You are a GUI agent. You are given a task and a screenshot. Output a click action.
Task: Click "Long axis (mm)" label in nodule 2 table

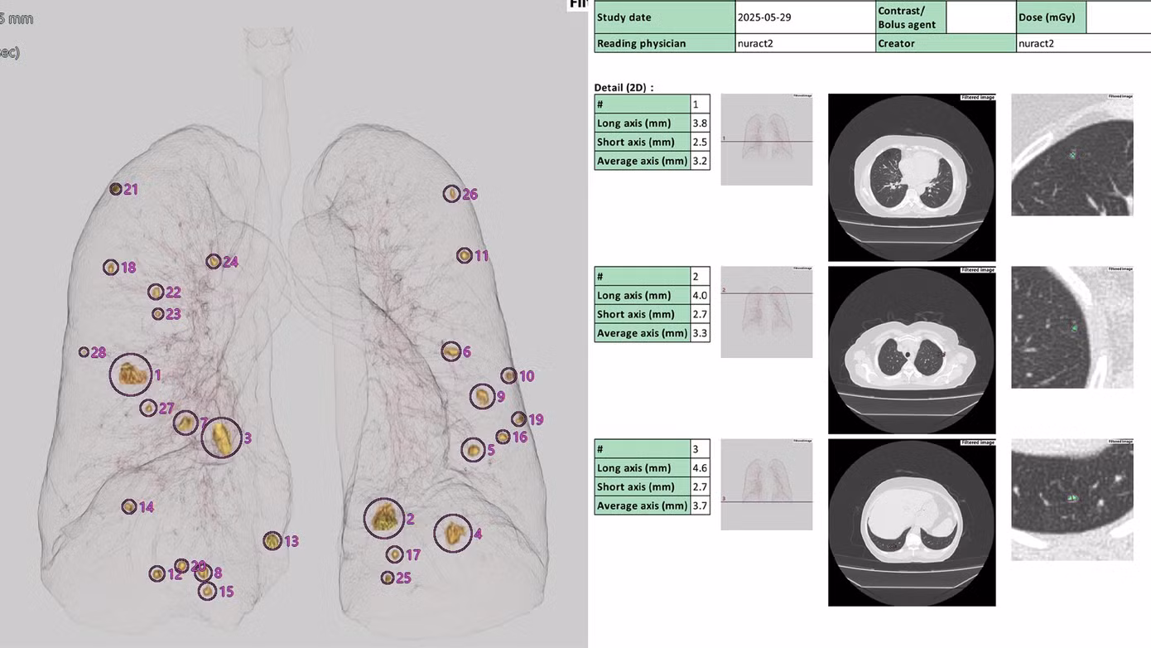[x=643, y=296]
